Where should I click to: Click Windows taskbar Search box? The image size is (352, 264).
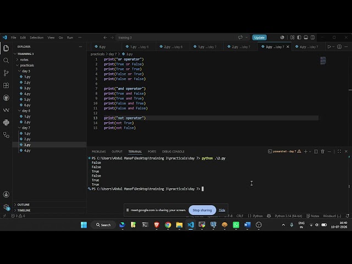(x=103, y=225)
